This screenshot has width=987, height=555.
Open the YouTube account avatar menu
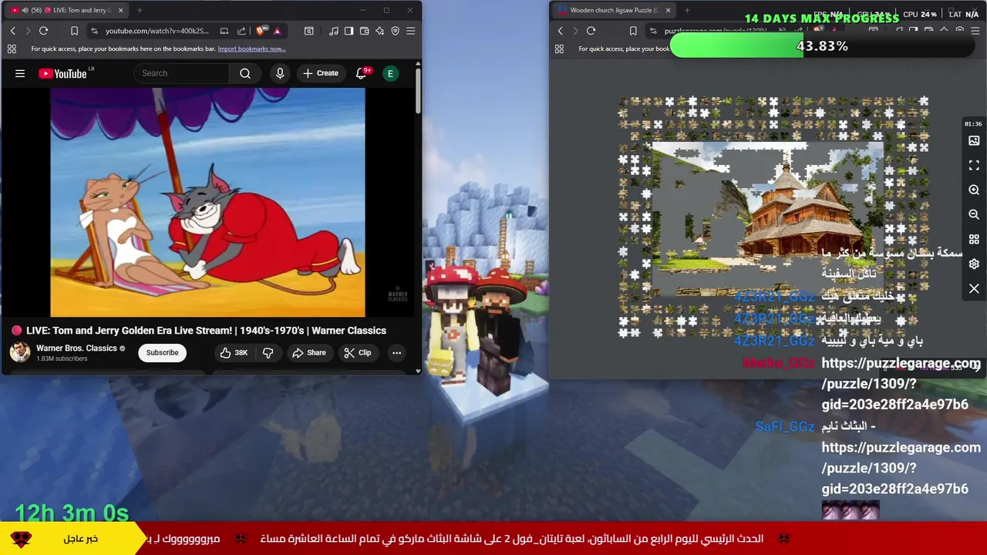tap(390, 73)
